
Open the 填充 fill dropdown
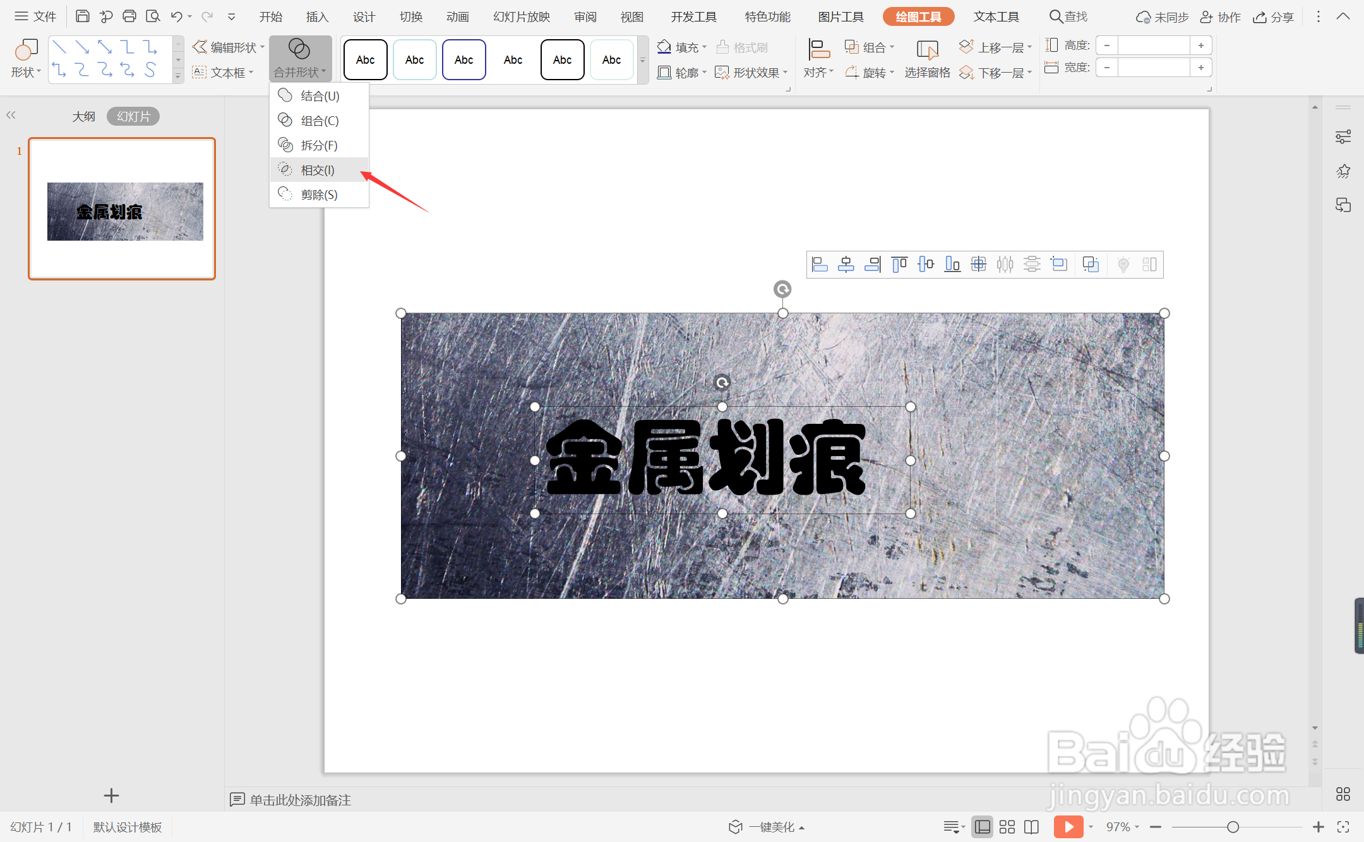[682, 47]
